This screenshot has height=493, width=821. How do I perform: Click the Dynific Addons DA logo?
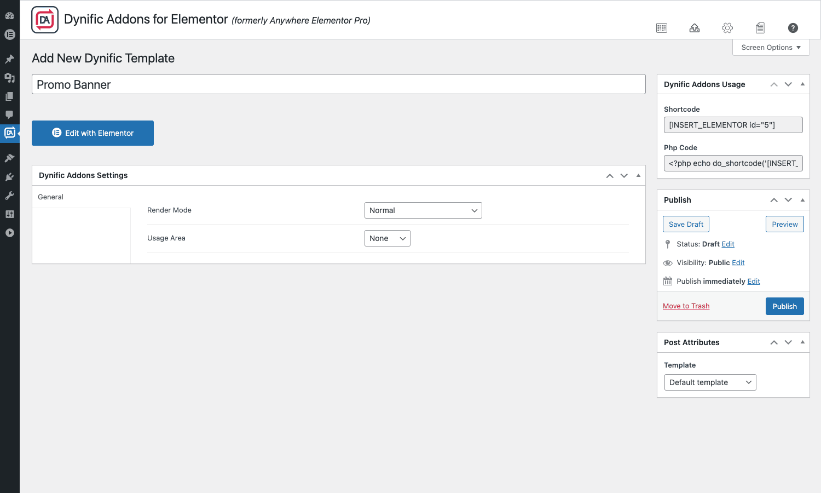coord(45,20)
